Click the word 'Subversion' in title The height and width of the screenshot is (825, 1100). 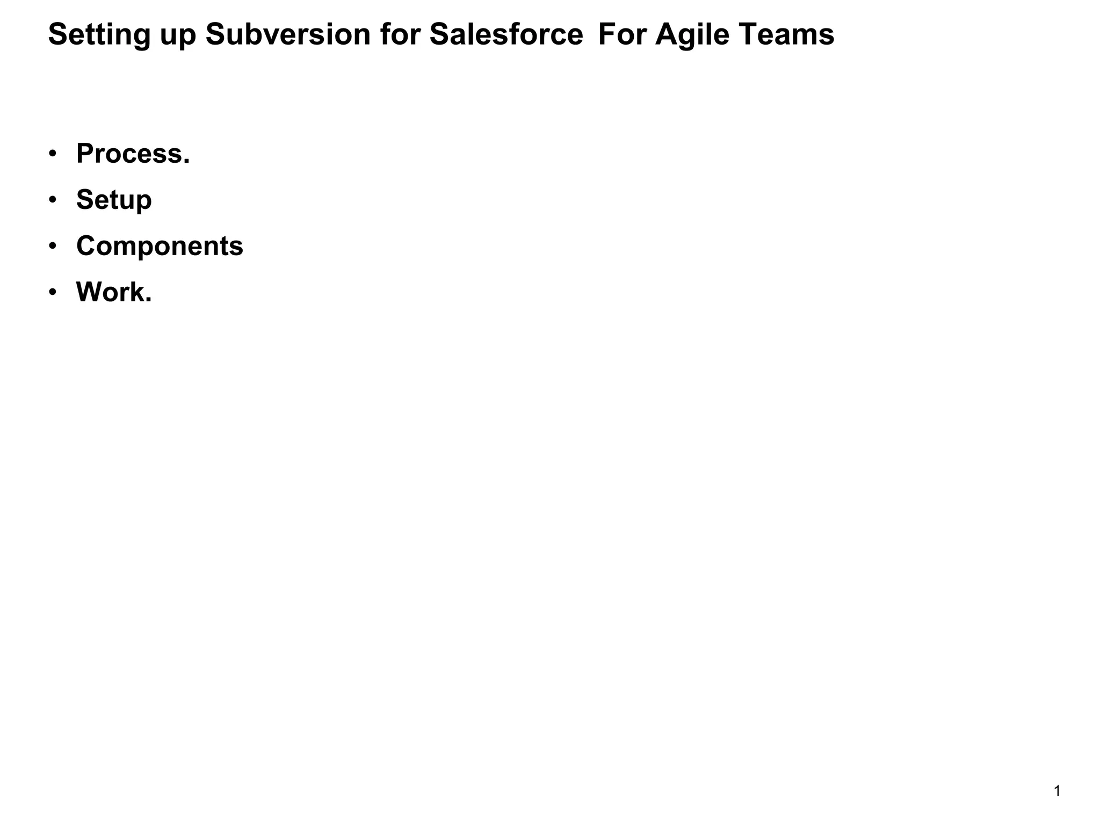(x=288, y=34)
